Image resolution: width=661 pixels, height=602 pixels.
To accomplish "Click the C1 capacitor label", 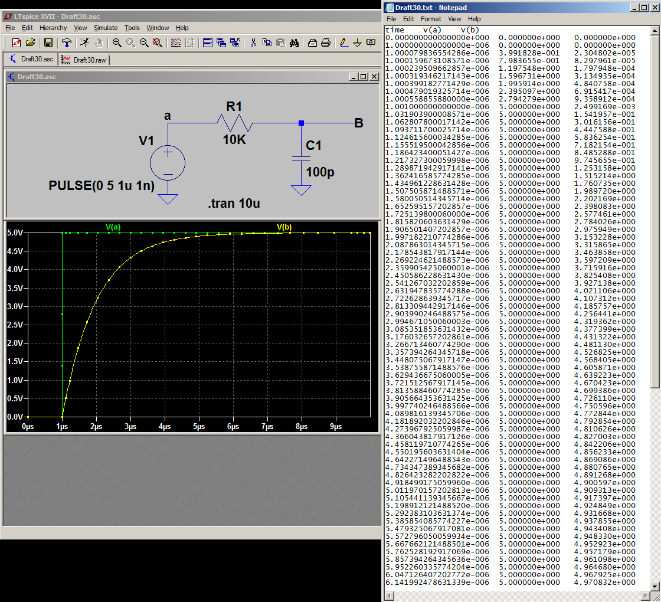I will tap(313, 145).
